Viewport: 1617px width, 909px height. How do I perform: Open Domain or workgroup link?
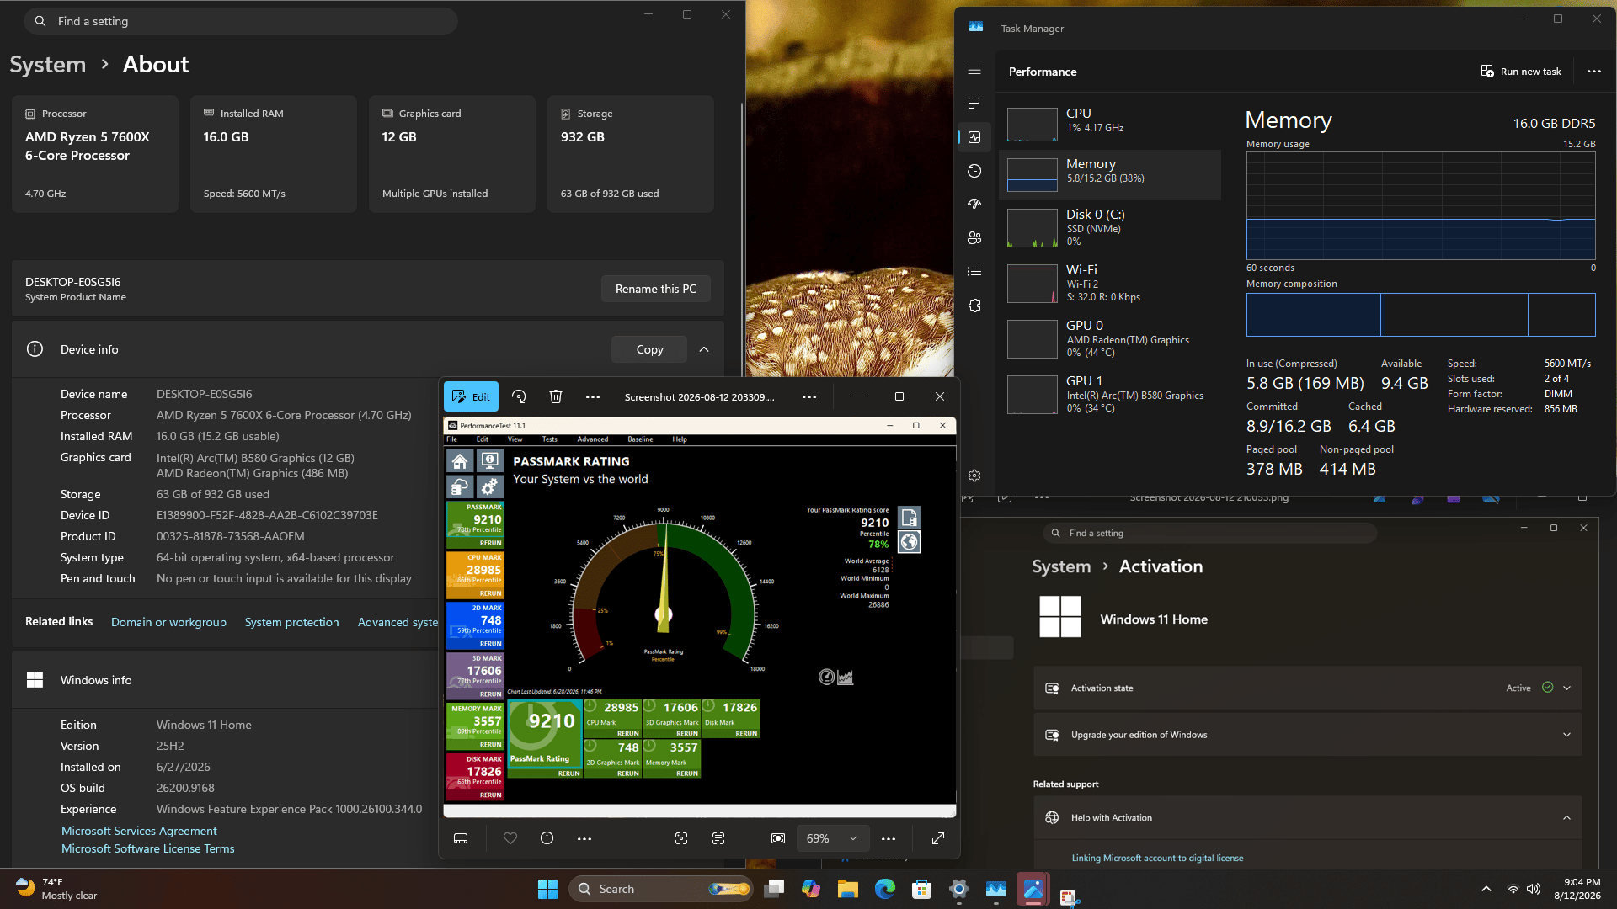168,622
